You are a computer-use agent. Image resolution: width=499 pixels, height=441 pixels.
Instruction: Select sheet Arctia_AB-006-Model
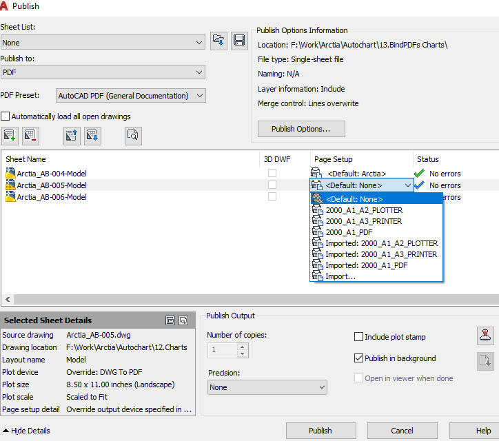pos(52,197)
